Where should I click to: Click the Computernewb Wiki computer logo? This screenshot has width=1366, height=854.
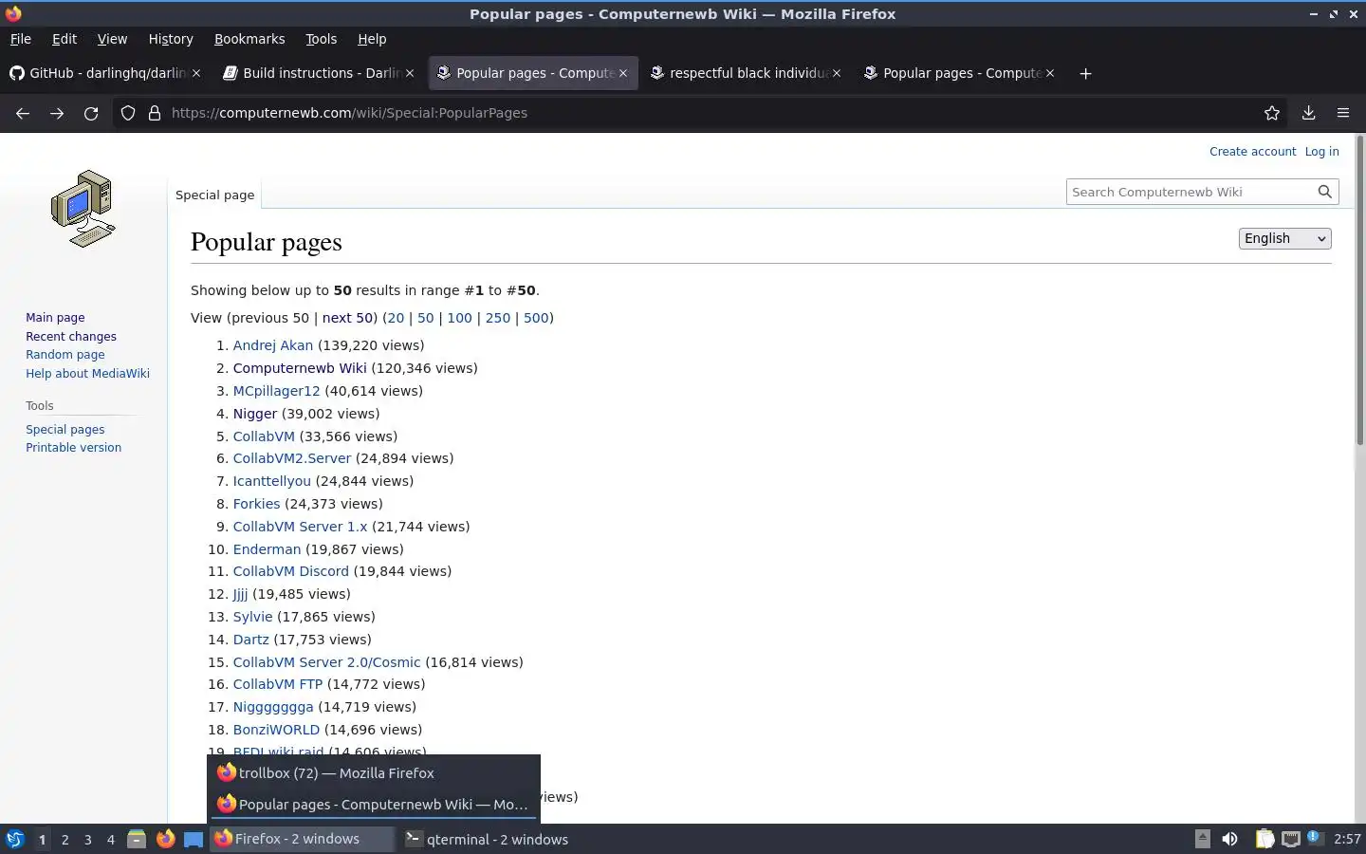pos(83,209)
